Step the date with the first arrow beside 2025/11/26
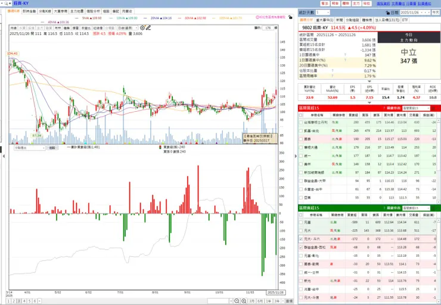This screenshot has height=305, width=441. coord(426,12)
